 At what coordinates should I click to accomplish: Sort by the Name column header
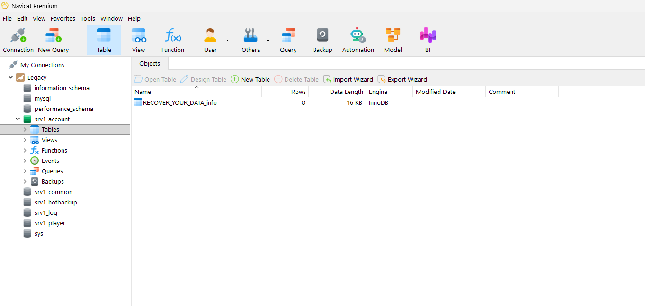coord(197,92)
